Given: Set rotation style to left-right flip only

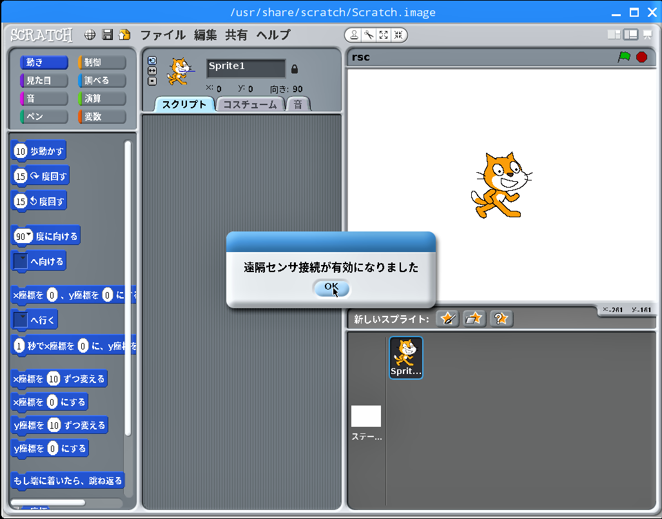Looking at the screenshot, I should (x=152, y=70).
